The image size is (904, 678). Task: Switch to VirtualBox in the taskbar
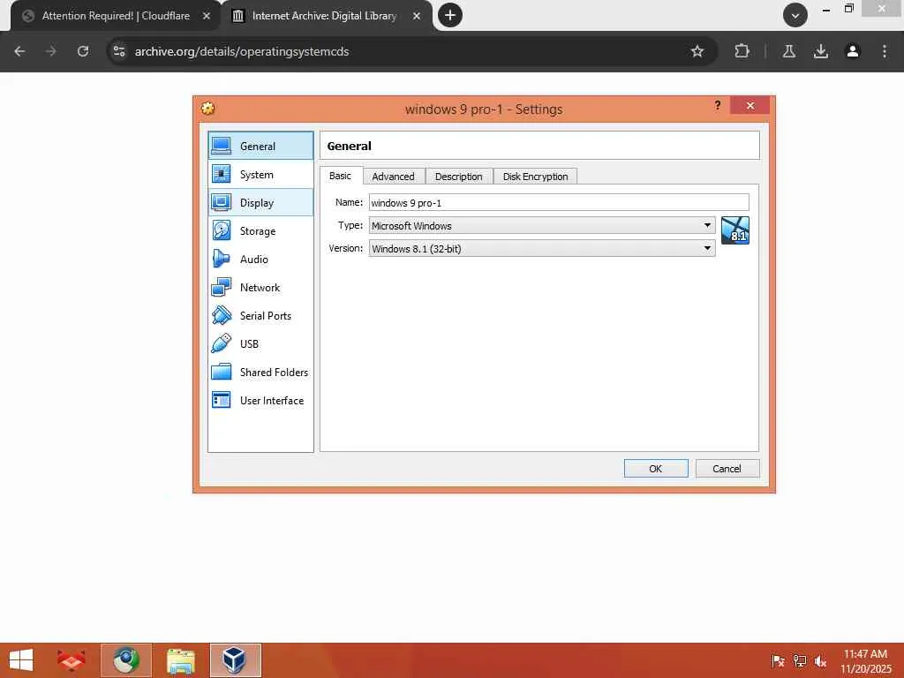coord(235,660)
